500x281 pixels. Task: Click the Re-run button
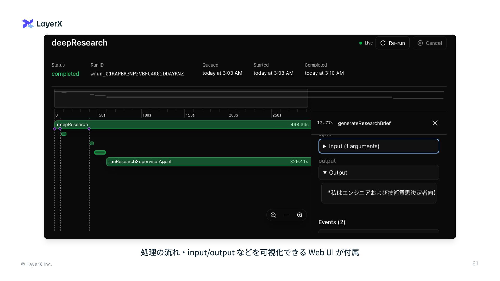click(392, 43)
